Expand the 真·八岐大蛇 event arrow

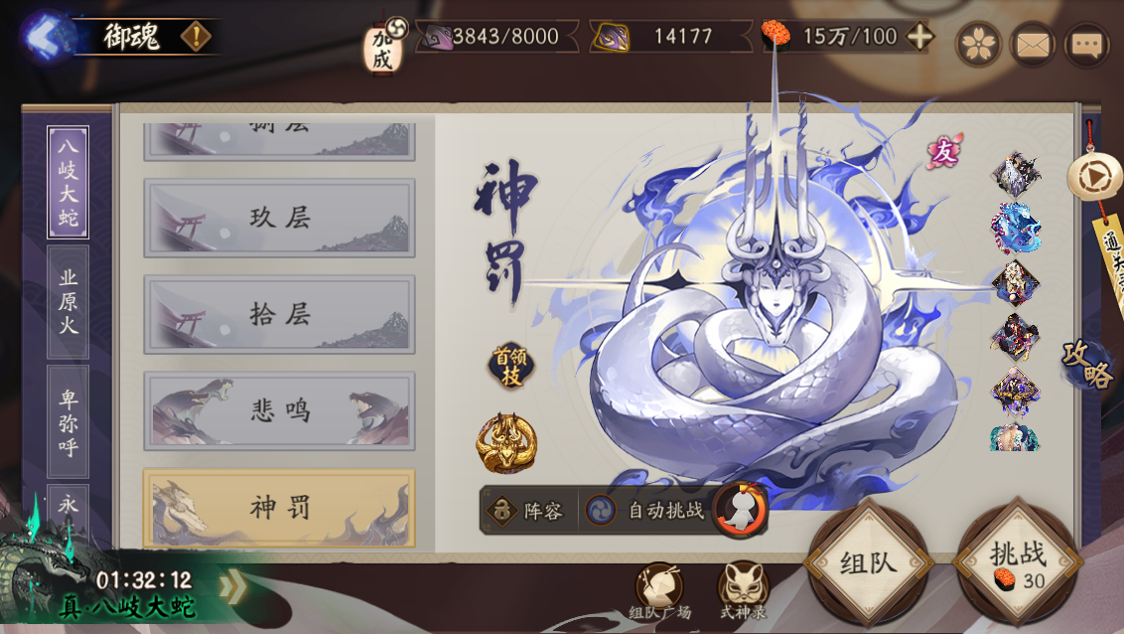click(231, 586)
